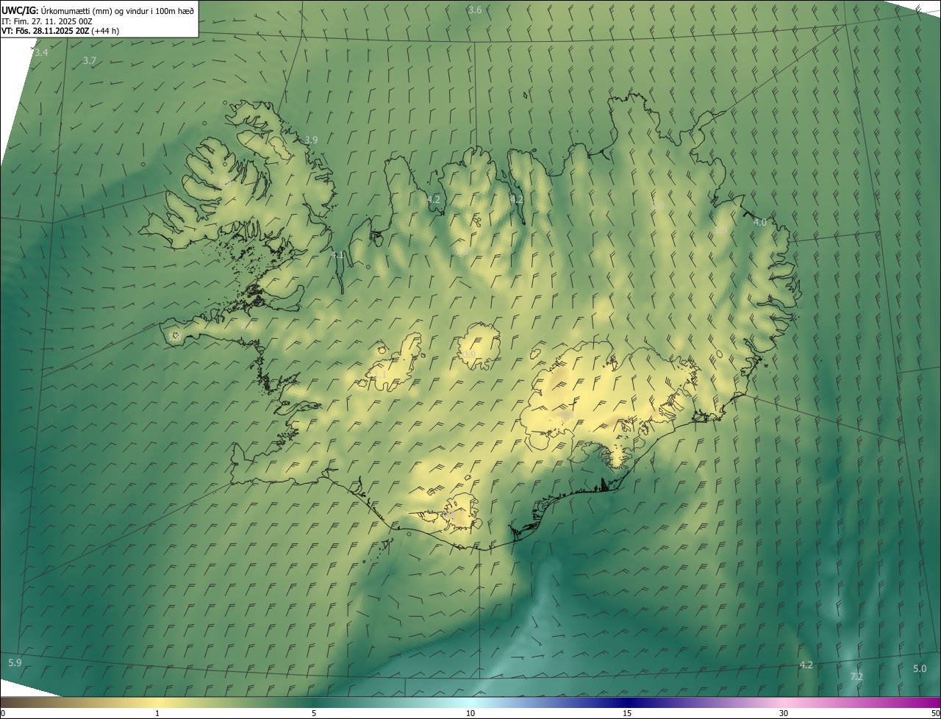Click the colorbar tick label 1
This screenshot has width=941, height=719.
[157, 713]
